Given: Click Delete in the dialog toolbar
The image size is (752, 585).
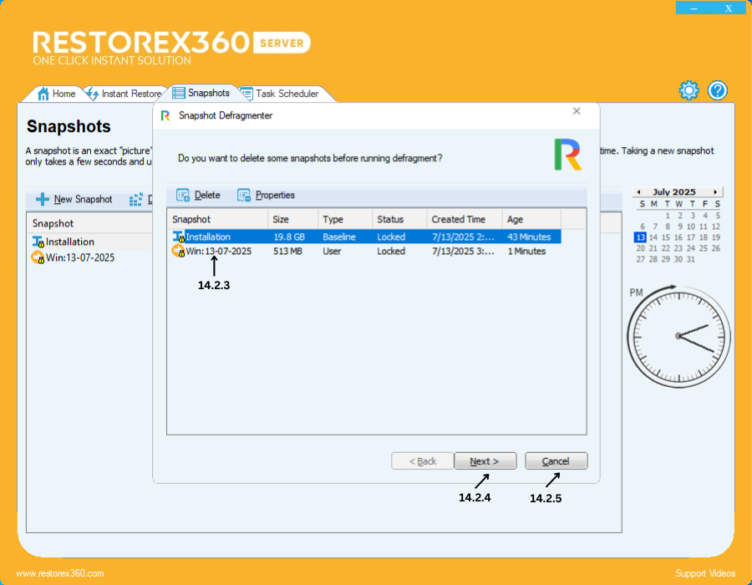Looking at the screenshot, I should pos(198,196).
